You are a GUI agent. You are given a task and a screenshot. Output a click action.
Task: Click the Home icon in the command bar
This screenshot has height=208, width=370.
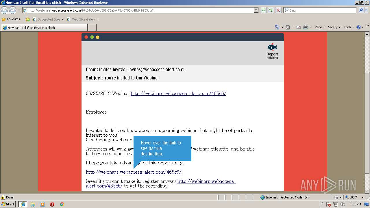point(277,27)
